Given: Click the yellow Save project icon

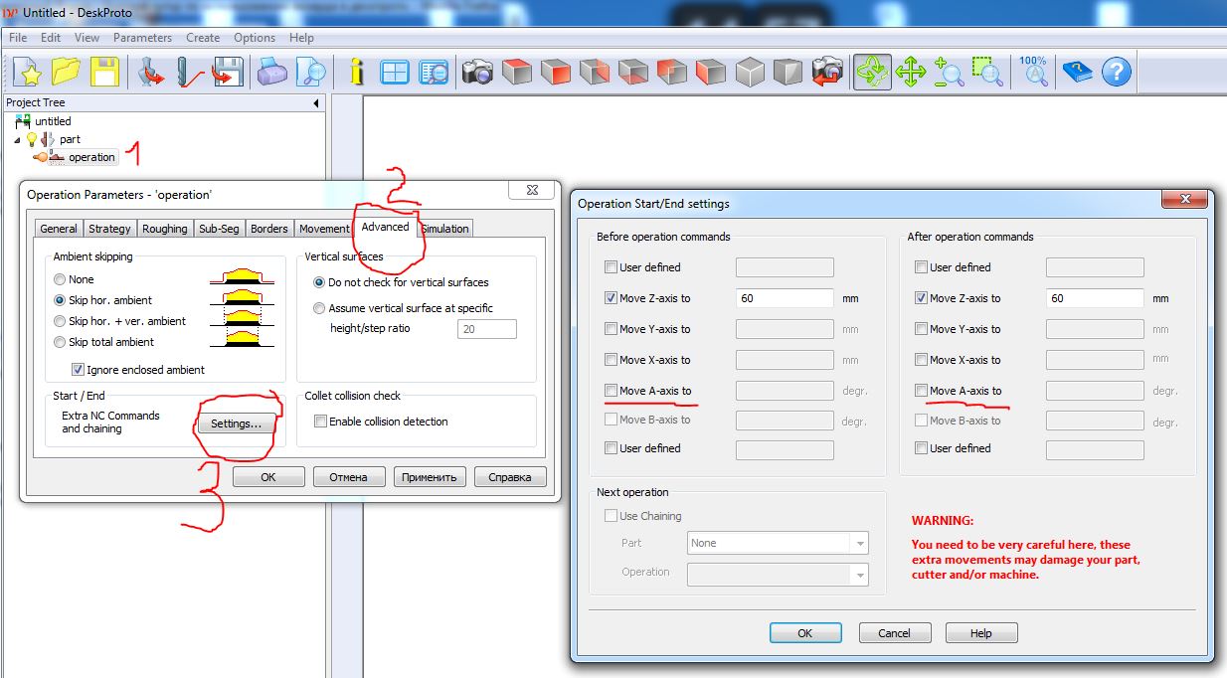Looking at the screenshot, I should tap(105, 72).
